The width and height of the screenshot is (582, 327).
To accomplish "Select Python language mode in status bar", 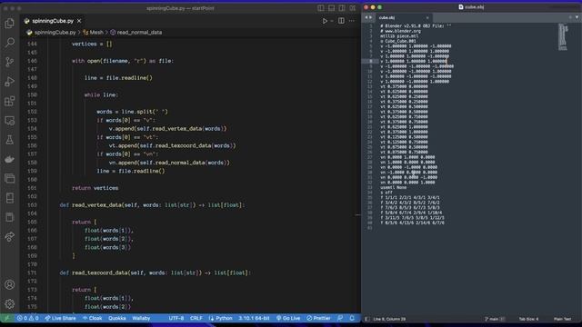I will 220,318.
